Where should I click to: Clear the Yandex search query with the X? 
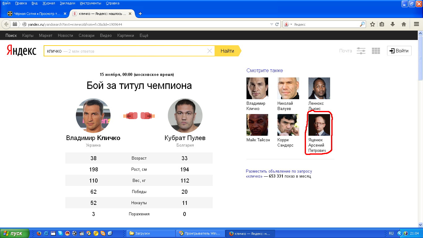tap(210, 51)
